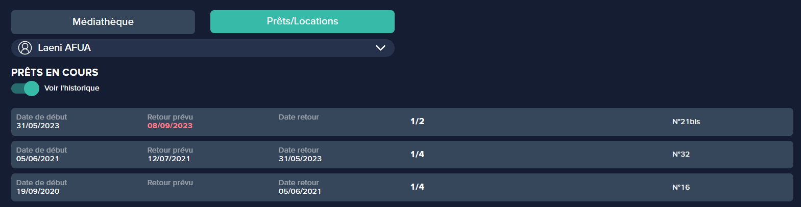This screenshot has height=207, width=801.
Task: Click the 1/2 count on first loan
Action: click(417, 121)
